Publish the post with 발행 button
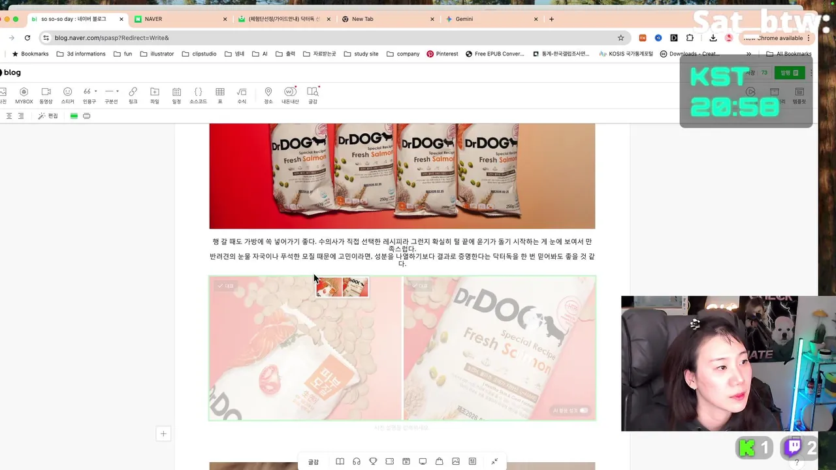836x470 pixels. pos(790,73)
